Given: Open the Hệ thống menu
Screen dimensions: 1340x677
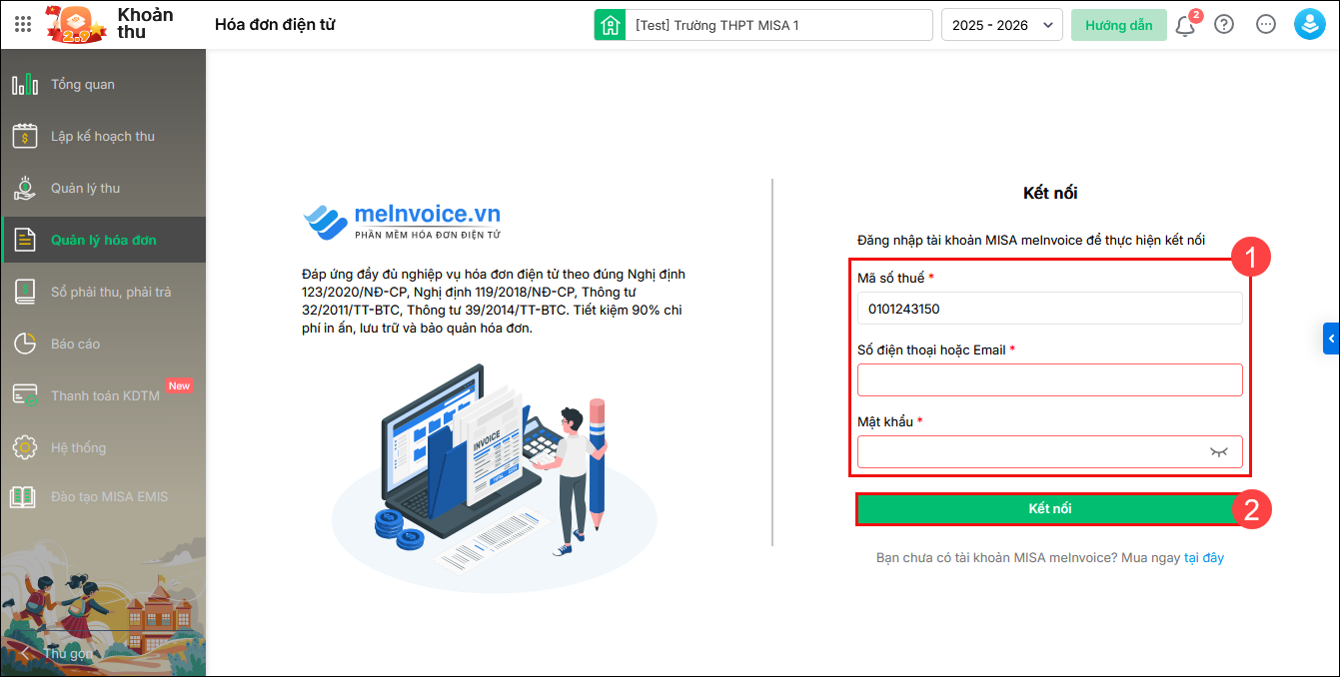Looking at the screenshot, I should (x=103, y=448).
